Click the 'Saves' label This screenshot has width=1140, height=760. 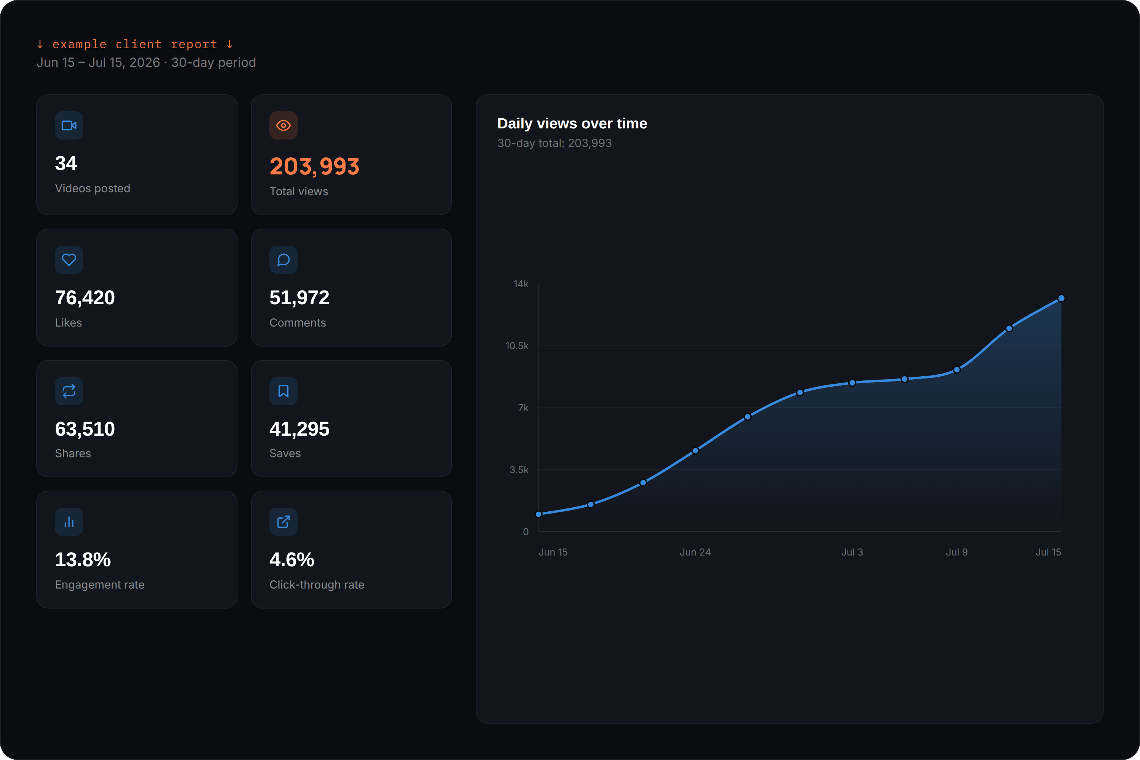pyautogui.click(x=285, y=454)
